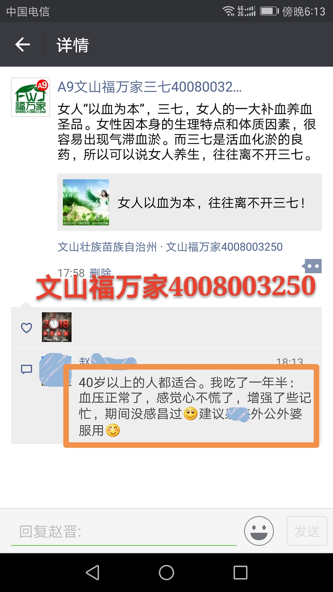Open the emoji smiley picker
This screenshot has height=592, width=333.
(x=259, y=531)
